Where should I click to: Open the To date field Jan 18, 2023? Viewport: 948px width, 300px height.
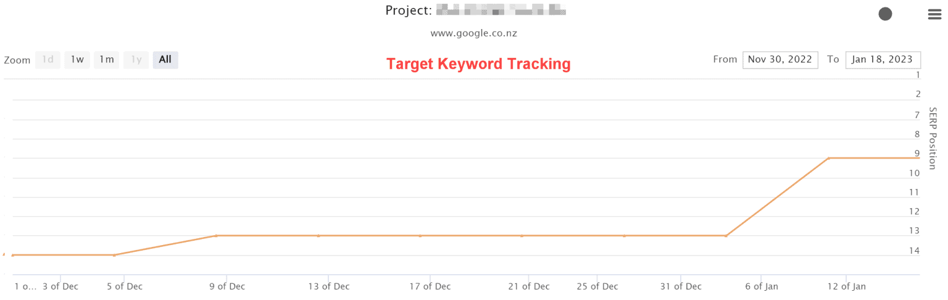883,60
